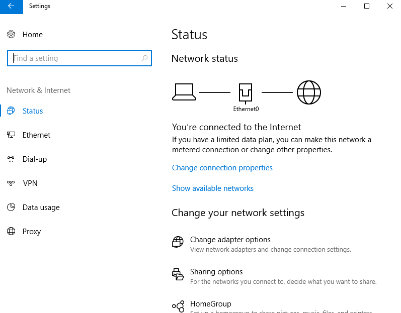Switch to the Ethernet page
401x313 pixels.
pyautogui.click(x=36, y=135)
